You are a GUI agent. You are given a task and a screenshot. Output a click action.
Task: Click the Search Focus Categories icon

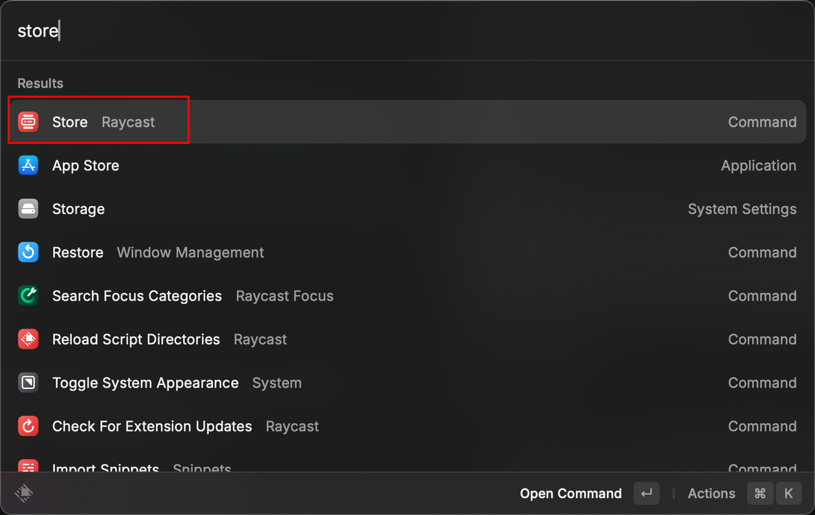click(x=28, y=296)
